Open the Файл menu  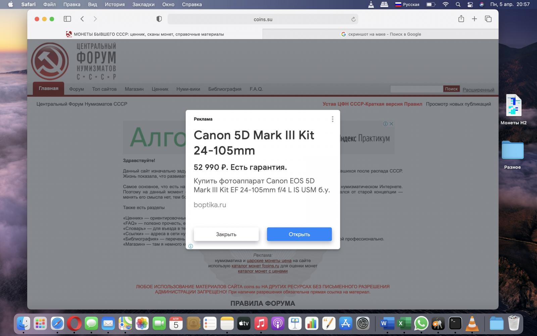[x=50, y=4]
